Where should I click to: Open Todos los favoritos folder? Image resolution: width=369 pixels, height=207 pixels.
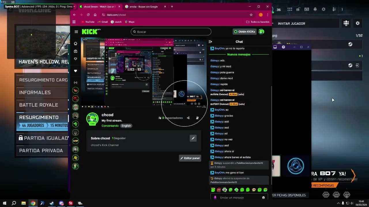tap(258, 22)
